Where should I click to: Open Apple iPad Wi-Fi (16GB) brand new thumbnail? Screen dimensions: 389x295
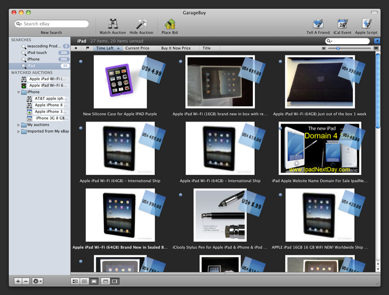pyautogui.click(x=220, y=82)
